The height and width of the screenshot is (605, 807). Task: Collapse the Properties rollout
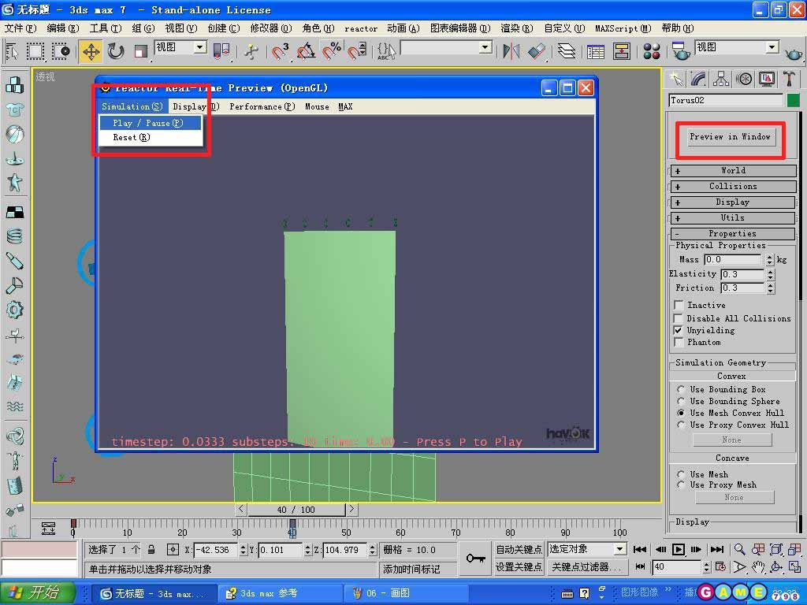point(734,233)
